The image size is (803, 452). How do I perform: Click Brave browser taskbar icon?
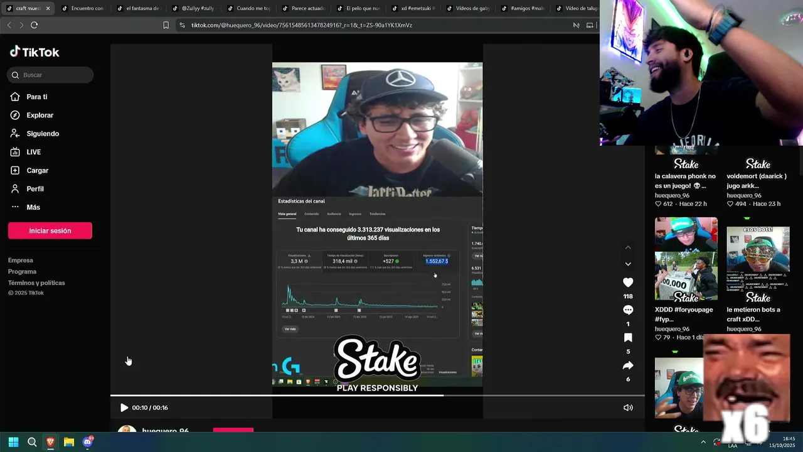pyautogui.click(x=50, y=442)
